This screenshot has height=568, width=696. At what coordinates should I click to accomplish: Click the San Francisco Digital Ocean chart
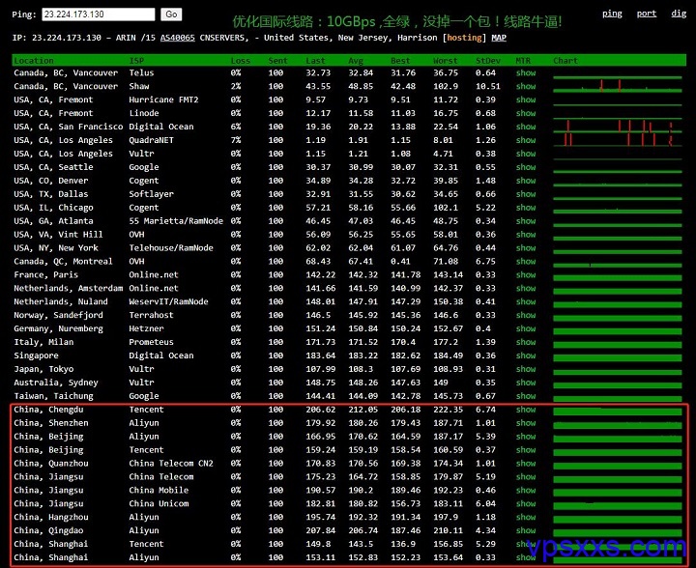coord(618,127)
